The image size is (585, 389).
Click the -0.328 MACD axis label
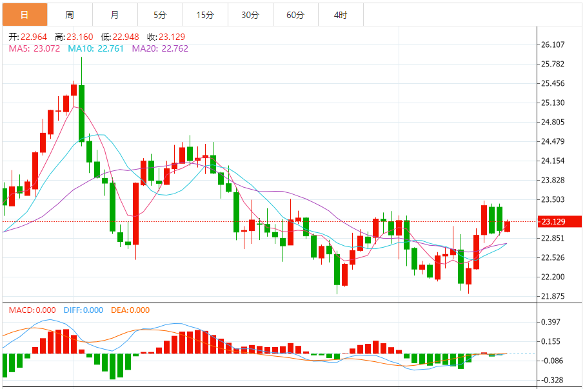point(551,381)
